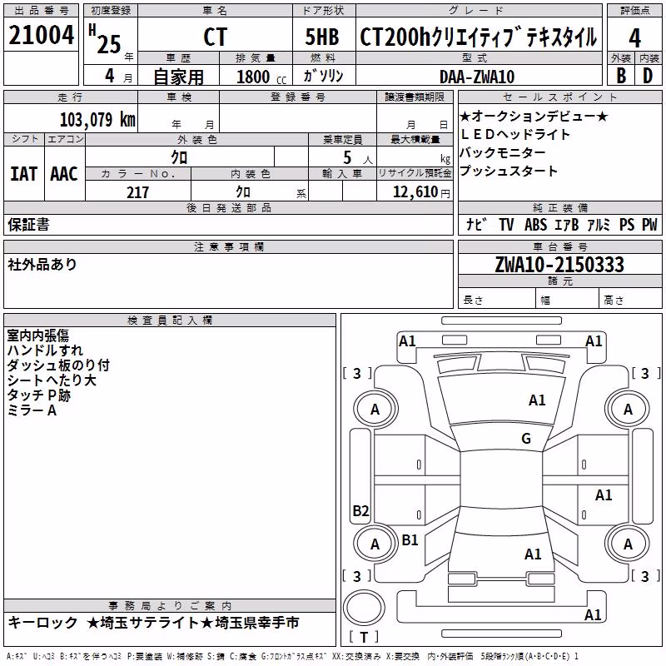The height and width of the screenshot is (666, 666).
Task: Select the B2 damage mark on diagram
Action: coord(360,510)
